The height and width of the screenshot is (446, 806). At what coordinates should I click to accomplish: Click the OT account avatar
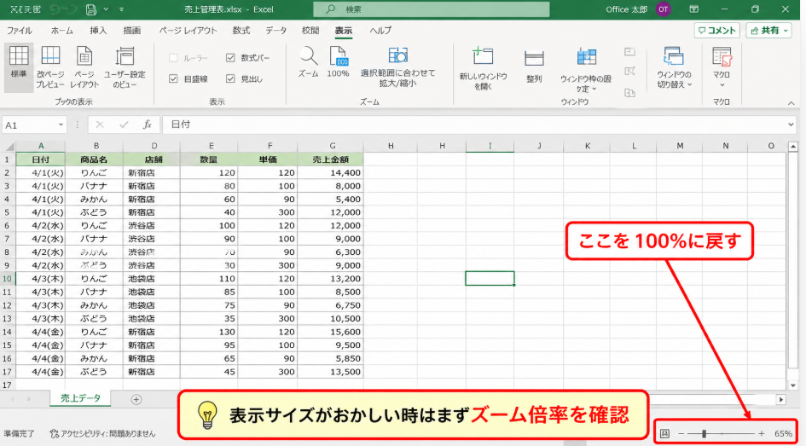click(x=663, y=9)
